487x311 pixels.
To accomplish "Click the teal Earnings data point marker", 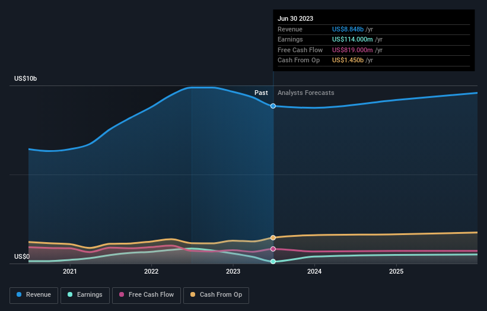I will 273,262.
